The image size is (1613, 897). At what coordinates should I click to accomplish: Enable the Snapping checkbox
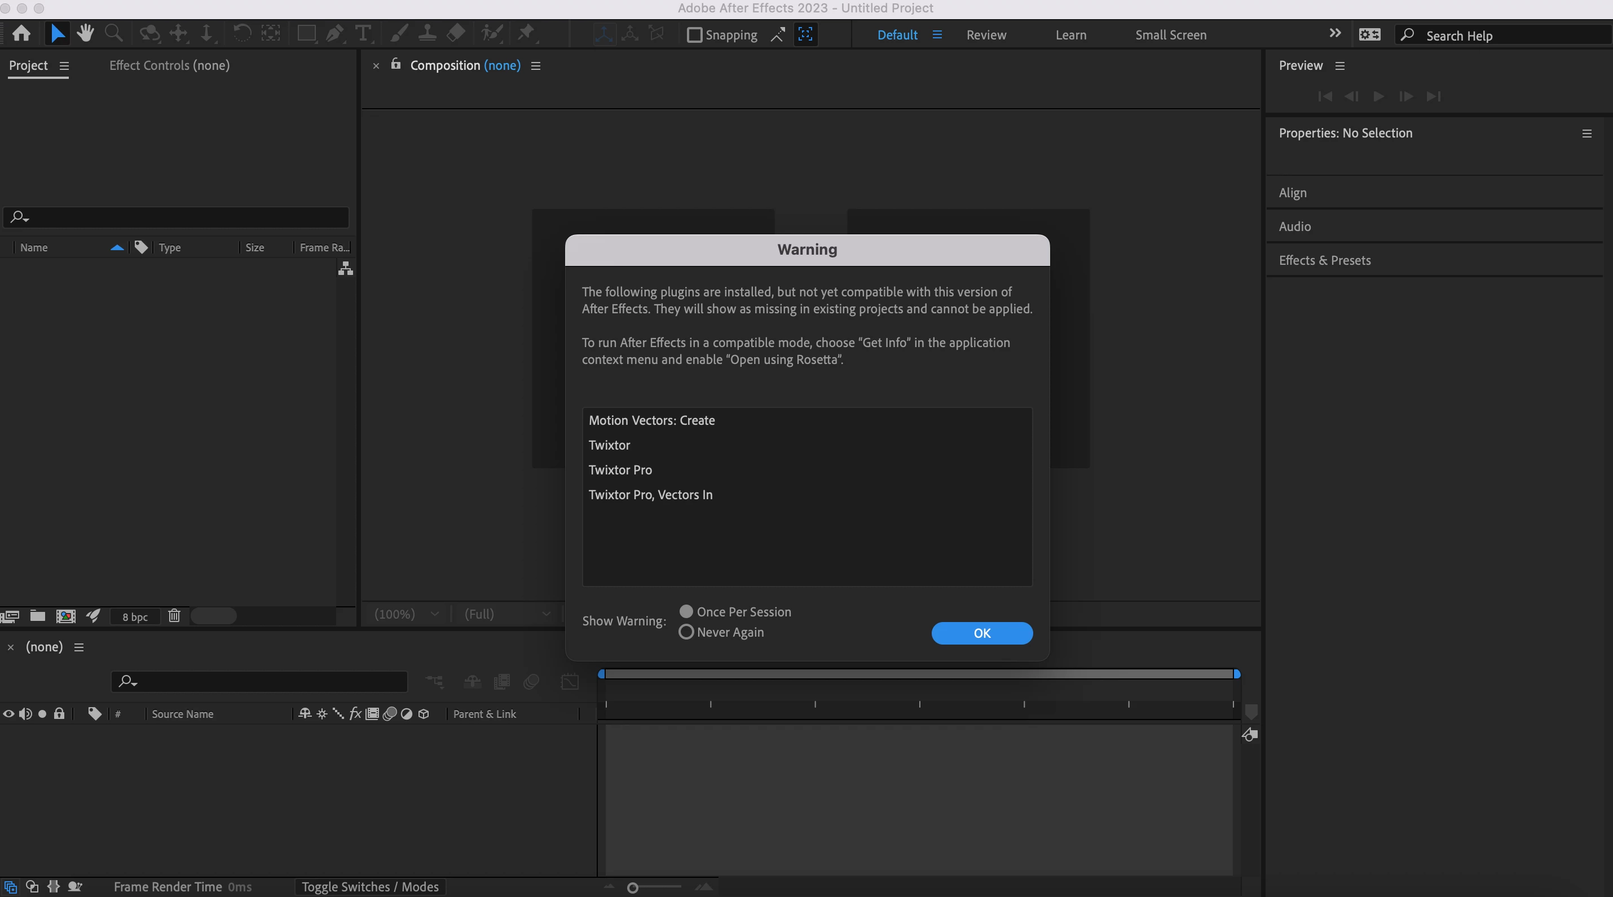694,35
